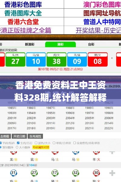Select the red 08 result tile
121x182 pixels.
click(98, 59)
